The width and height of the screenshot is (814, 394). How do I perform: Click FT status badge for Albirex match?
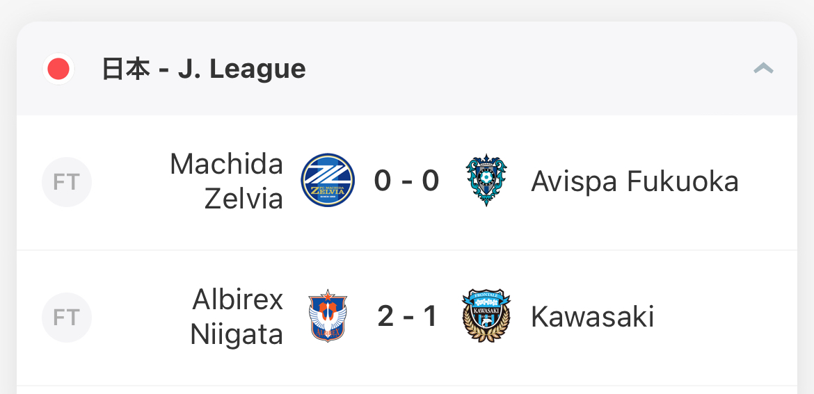tap(67, 318)
